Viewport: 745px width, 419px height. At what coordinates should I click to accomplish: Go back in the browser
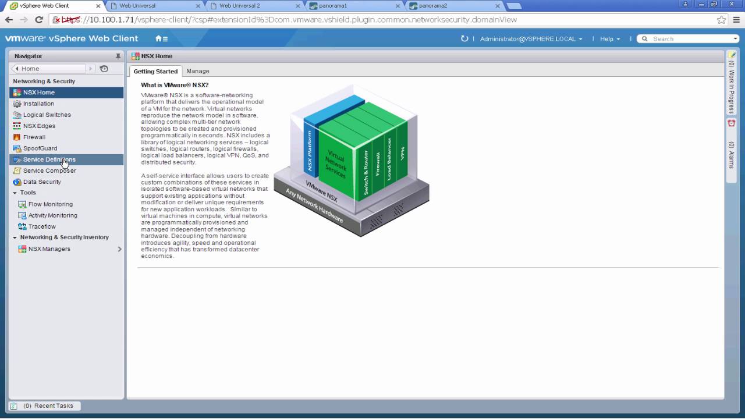click(x=9, y=19)
